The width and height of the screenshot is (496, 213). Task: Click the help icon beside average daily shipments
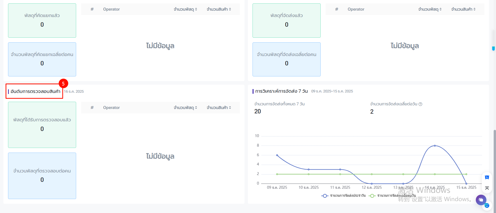tap(420, 104)
